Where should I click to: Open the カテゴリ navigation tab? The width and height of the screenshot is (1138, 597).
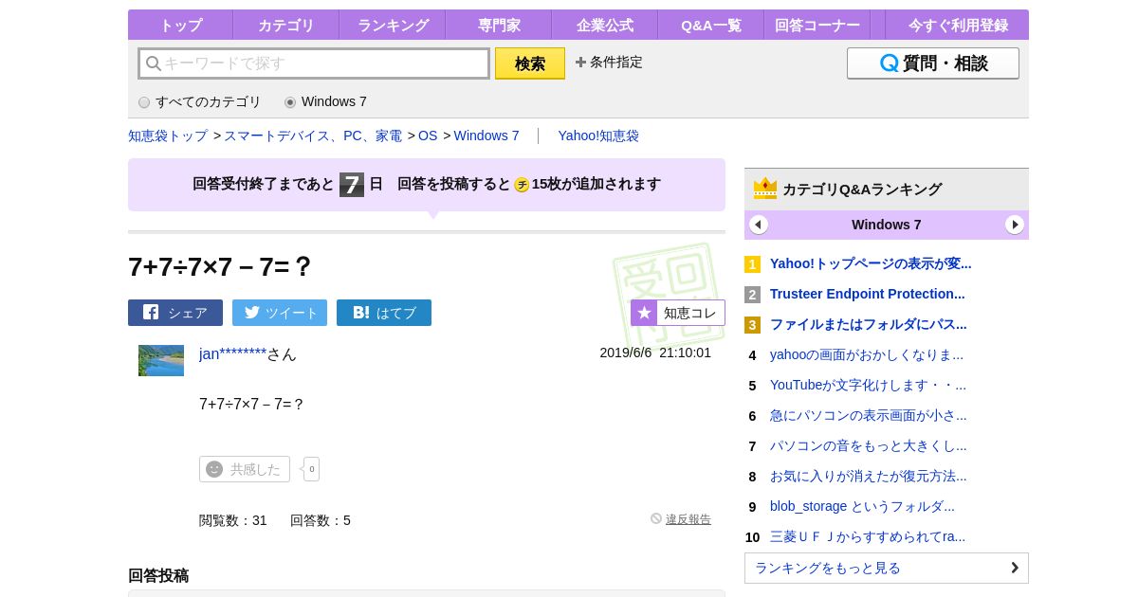pyautogui.click(x=285, y=26)
